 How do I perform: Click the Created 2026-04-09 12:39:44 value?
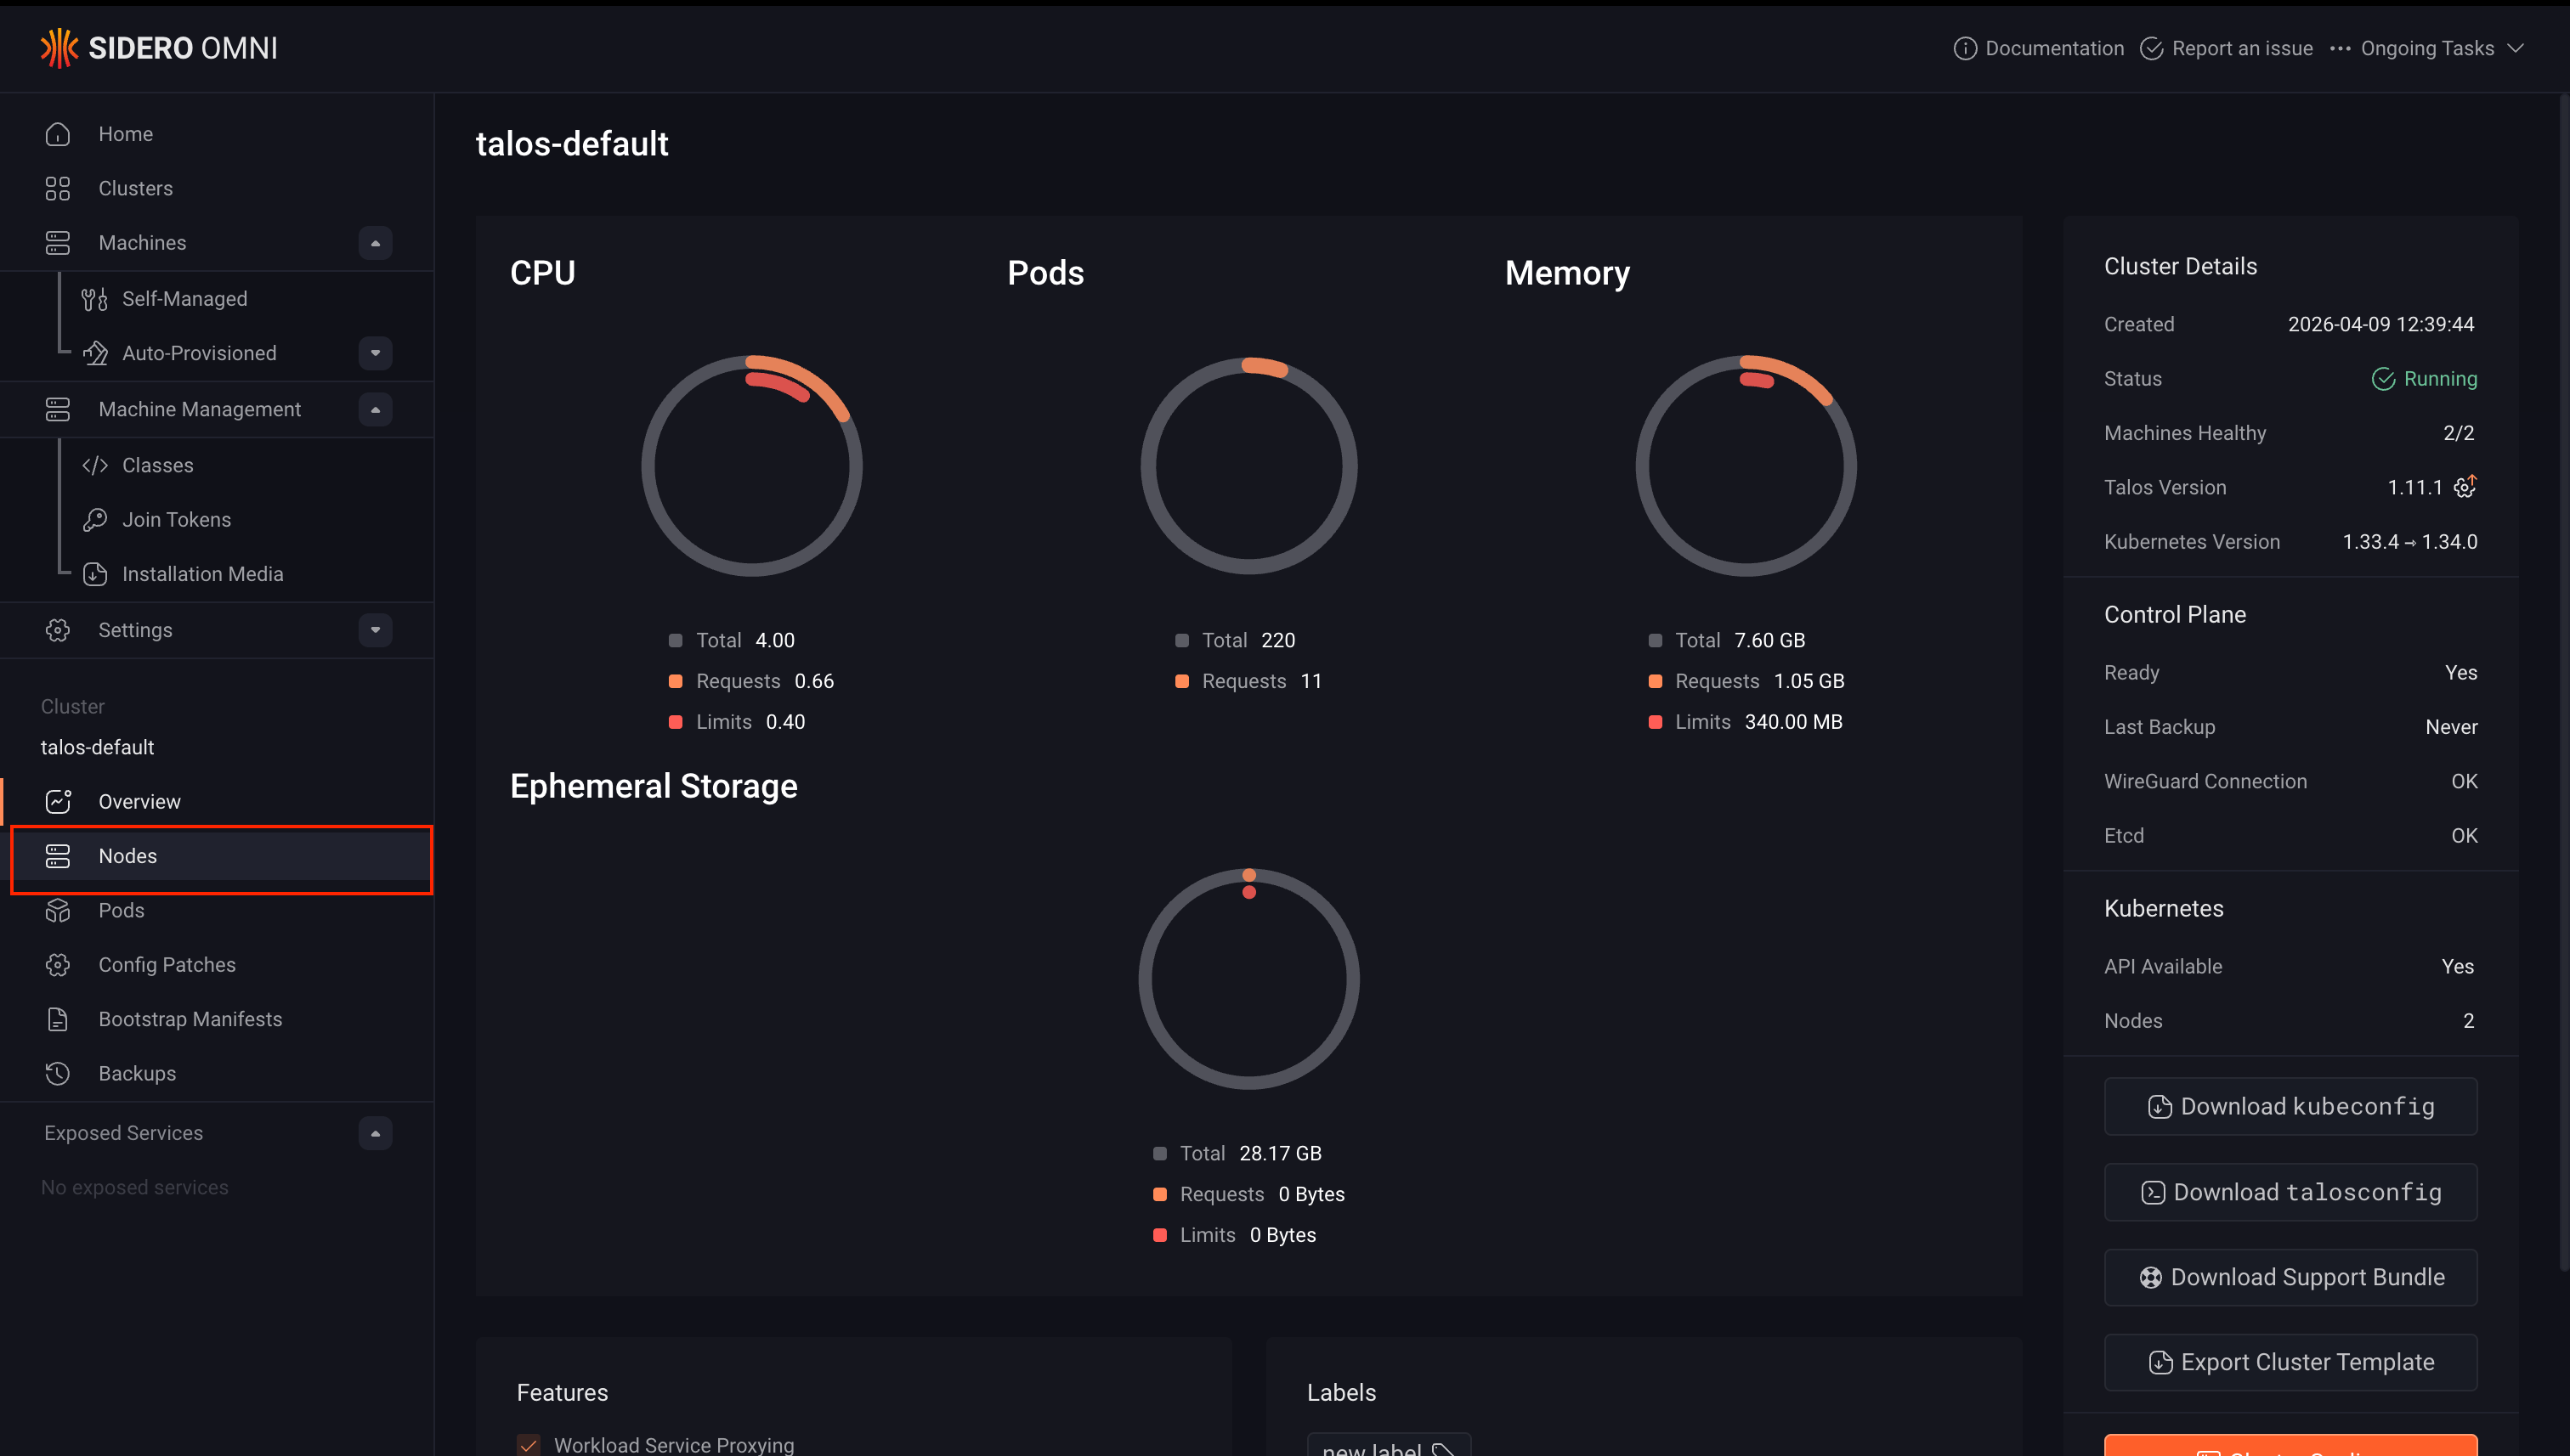pos(2381,324)
